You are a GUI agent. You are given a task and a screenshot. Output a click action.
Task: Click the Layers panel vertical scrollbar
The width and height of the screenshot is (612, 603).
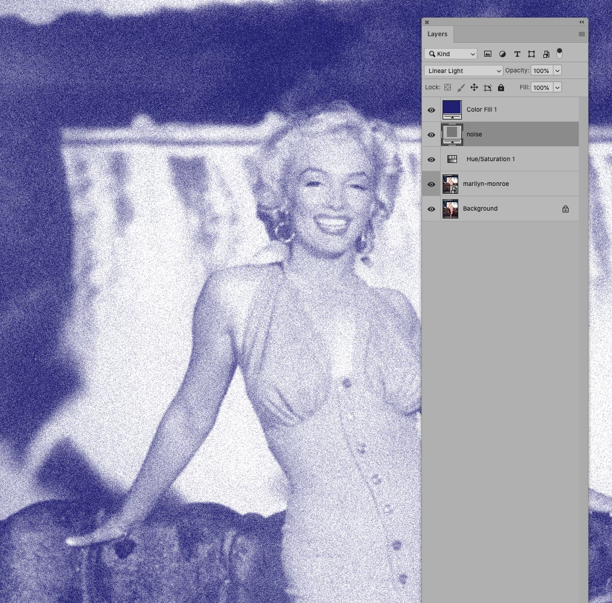pyautogui.click(x=584, y=349)
